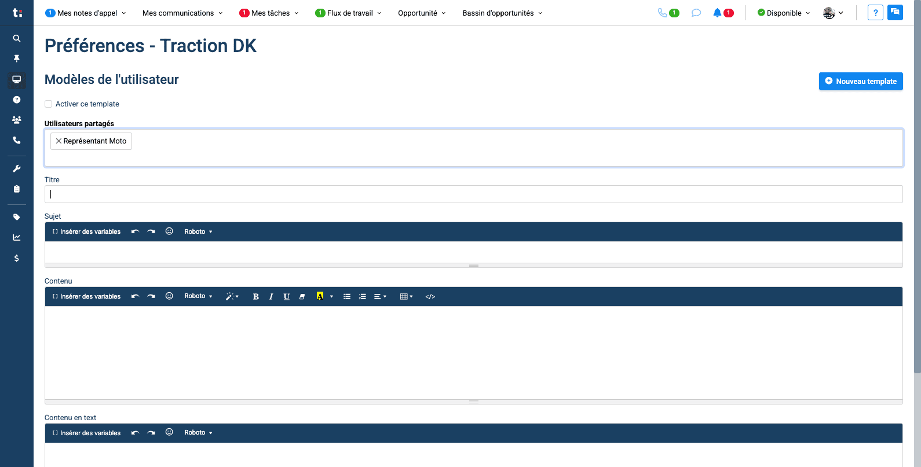Click into the Titre input field

474,194
